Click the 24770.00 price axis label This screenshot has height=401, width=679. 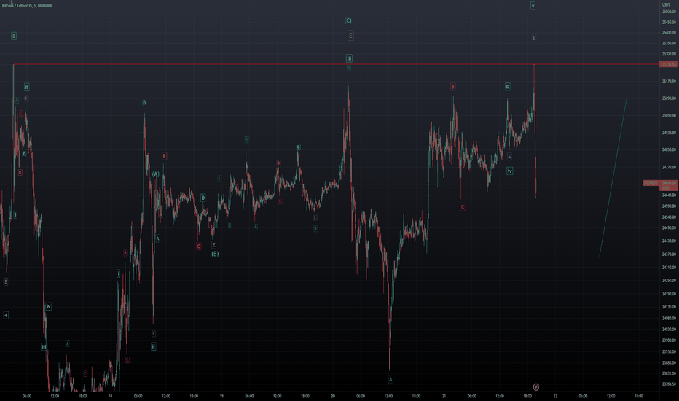coord(669,167)
